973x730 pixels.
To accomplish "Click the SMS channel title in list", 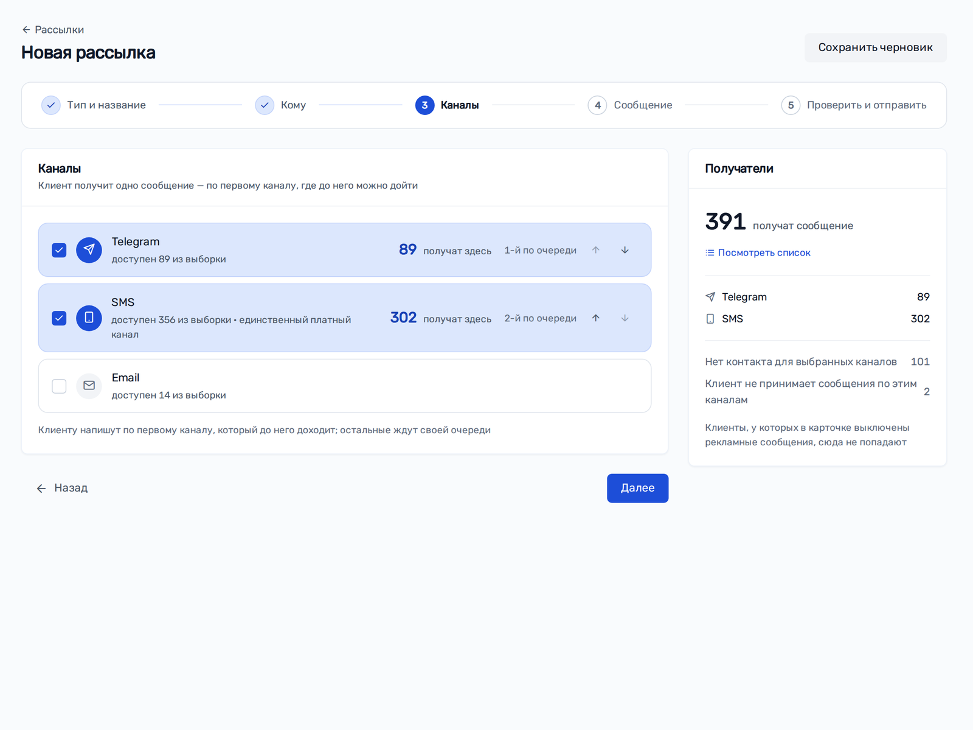I will [123, 302].
